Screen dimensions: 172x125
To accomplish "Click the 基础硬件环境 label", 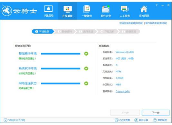I will [x=27, y=54].
